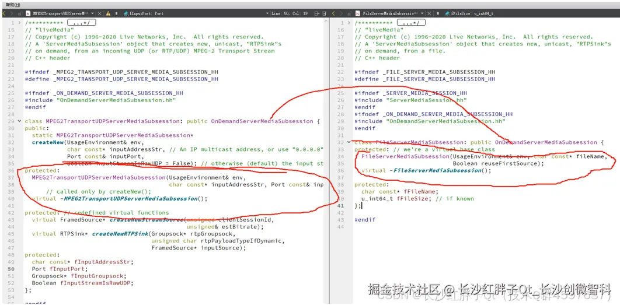This screenshot has height=305, width=620.
Task: Click the # preprocessor icon in right editor toolbar
Action: pyautogui.click(x=438, y=13)
